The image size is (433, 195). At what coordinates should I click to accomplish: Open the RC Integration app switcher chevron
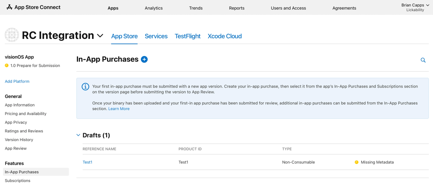(x=100, y=36)
